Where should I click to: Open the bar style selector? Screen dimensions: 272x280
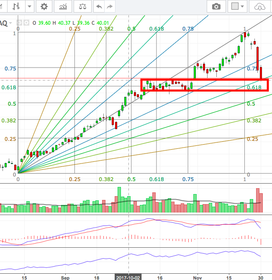coord(16,7)
